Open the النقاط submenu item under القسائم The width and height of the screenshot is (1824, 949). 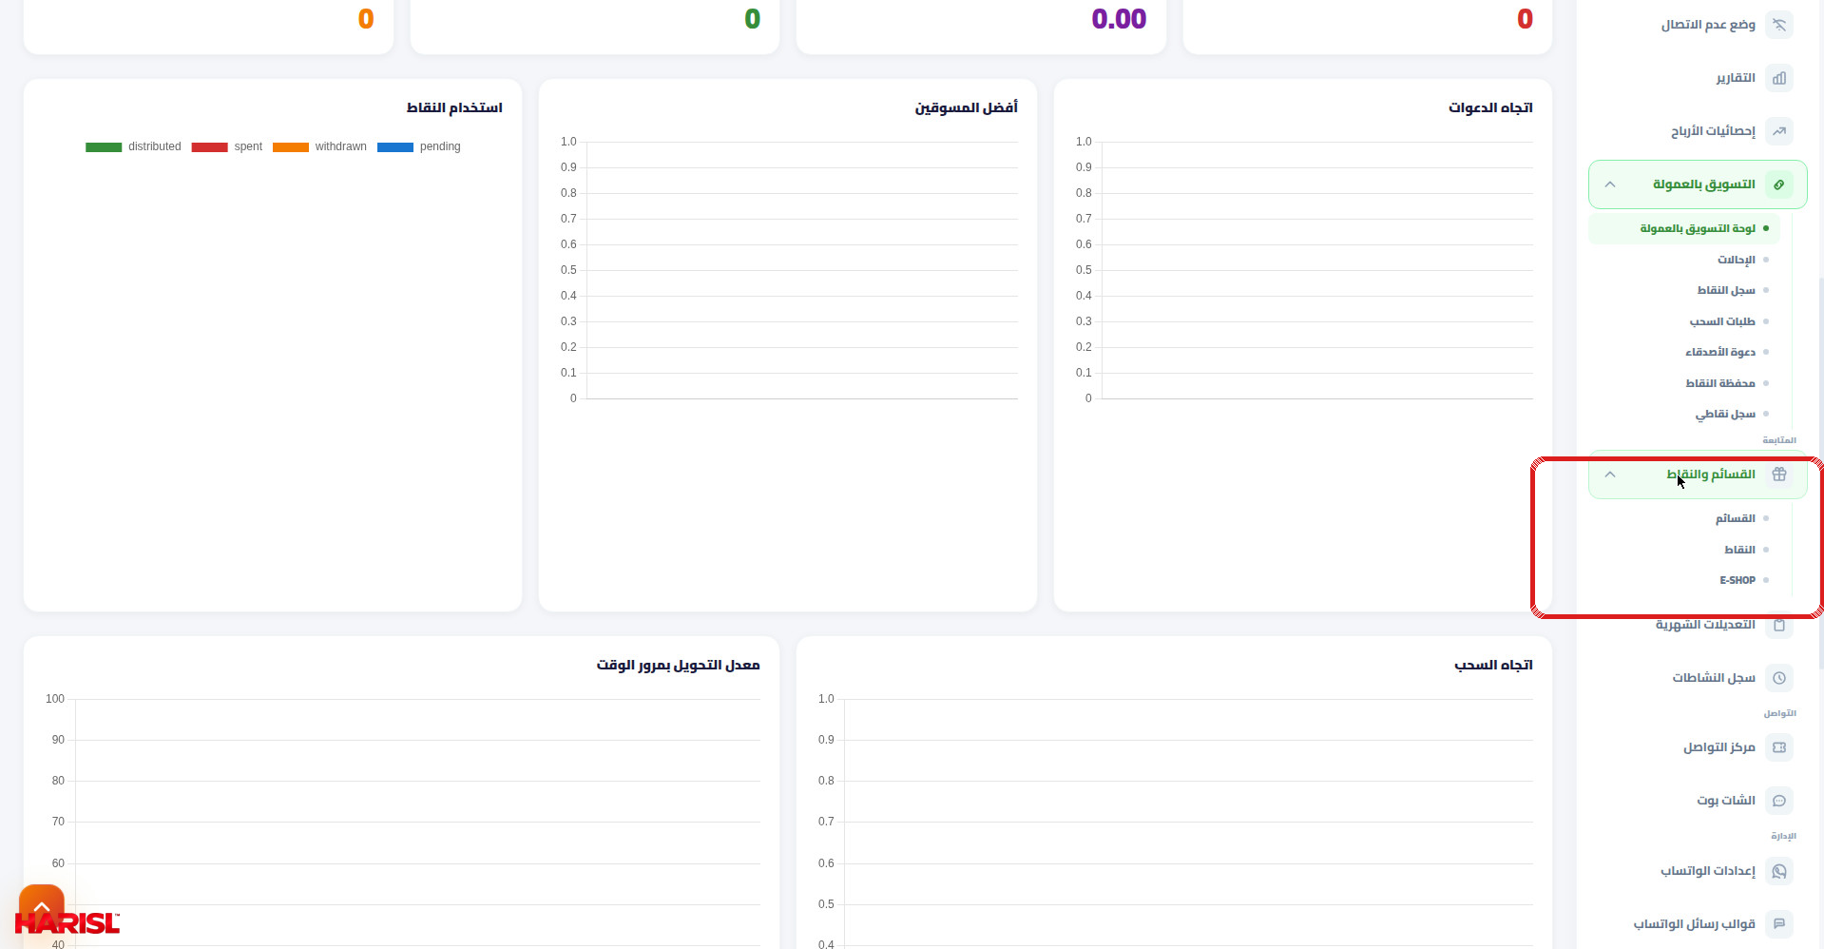click(x=1740, y=550)
